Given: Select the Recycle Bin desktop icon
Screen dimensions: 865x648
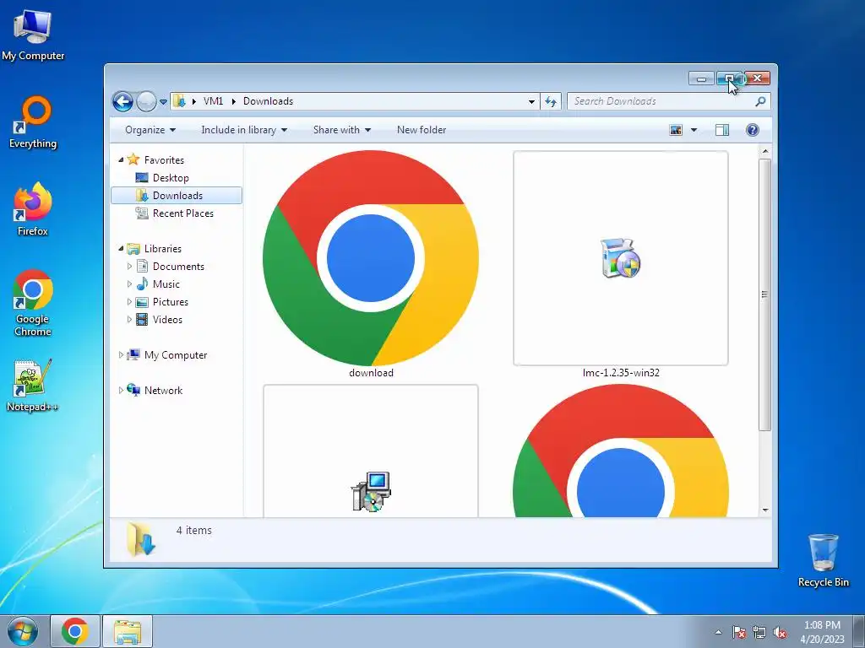Looking at the screenshot, I should tap(823, 560).
